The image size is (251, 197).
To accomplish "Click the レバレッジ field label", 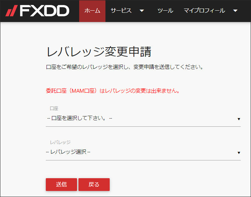I will [60, 142].
